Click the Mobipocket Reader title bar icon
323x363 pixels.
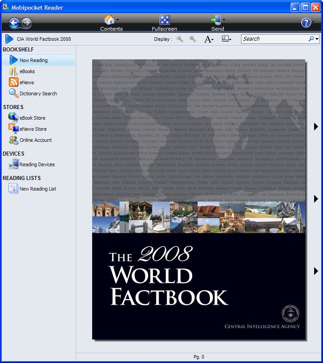click(x=6, y=7)
